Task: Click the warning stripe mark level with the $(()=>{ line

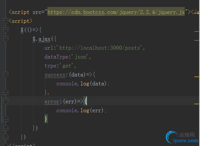Action: point(197,31)
